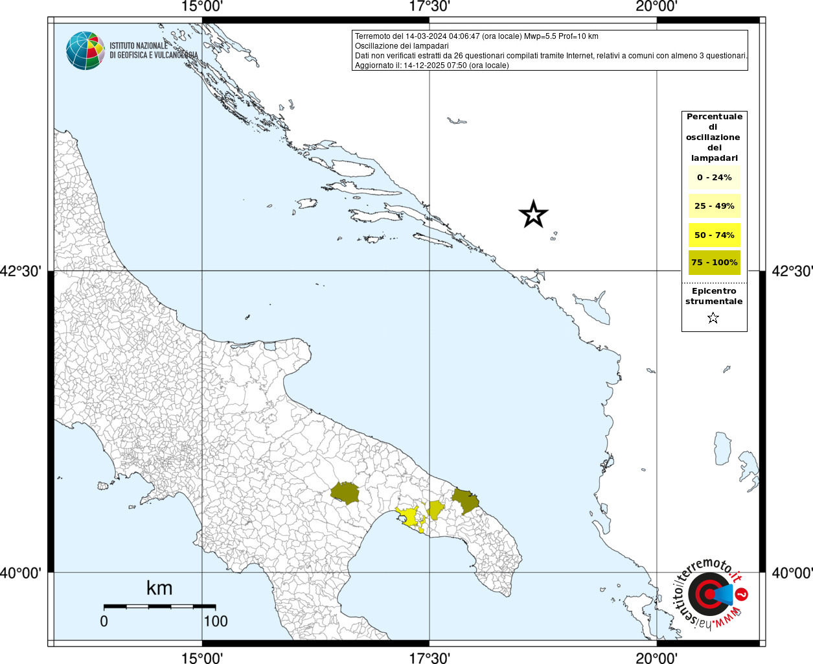Click the '0' scale bar value
The height and width of the screenshot is (664, 813).
[x=104, y=621]
